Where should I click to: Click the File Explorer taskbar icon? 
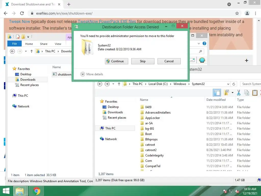(20, 191)
